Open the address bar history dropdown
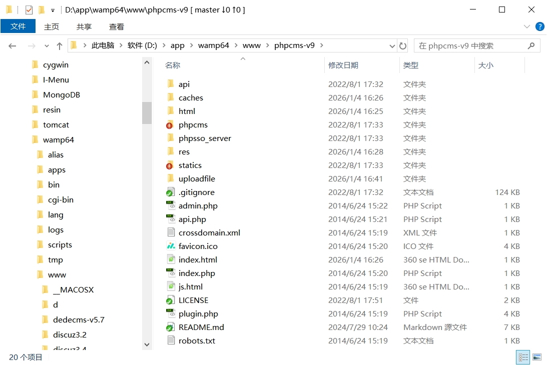Viewport: 547px width, 365px height. pyautogui.click(x=392, y=46)
